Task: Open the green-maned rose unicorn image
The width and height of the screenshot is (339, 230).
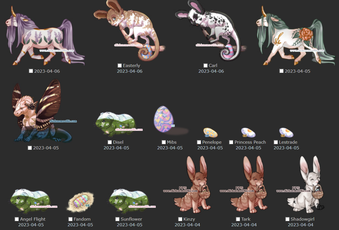Action: pos(295,35)
